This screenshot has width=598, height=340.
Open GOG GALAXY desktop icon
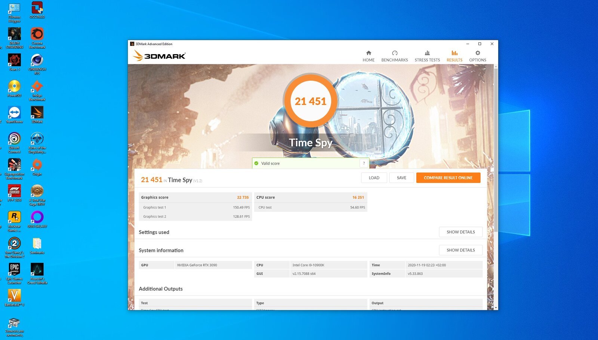pos(37,219)
